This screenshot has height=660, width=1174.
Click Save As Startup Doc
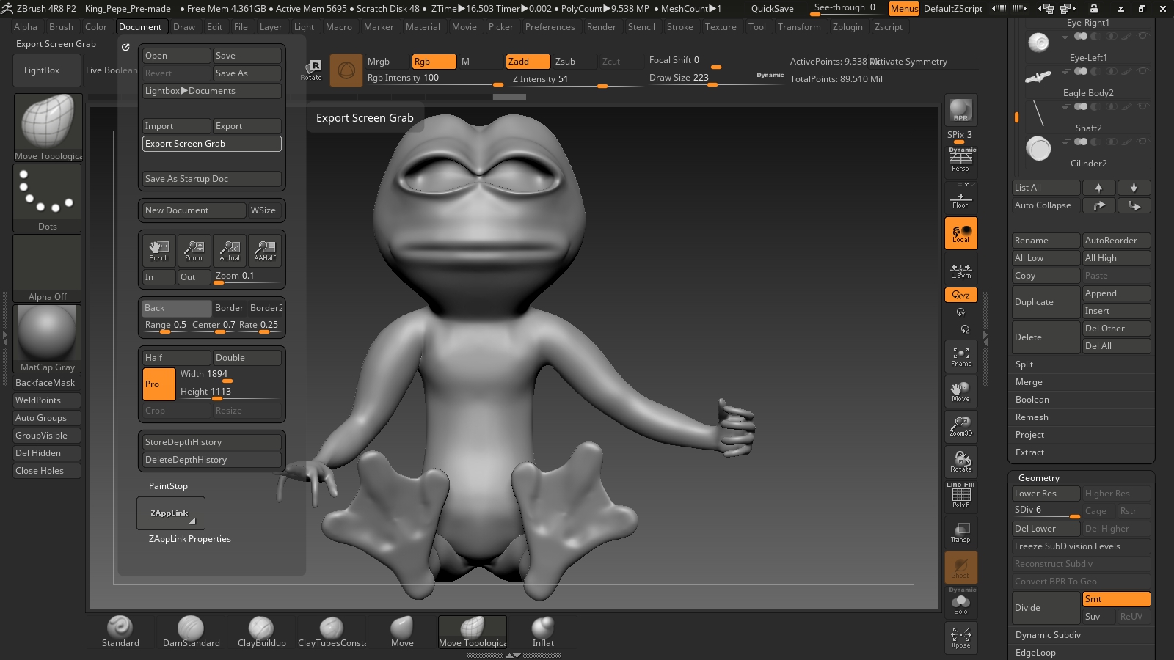(212, 179)
